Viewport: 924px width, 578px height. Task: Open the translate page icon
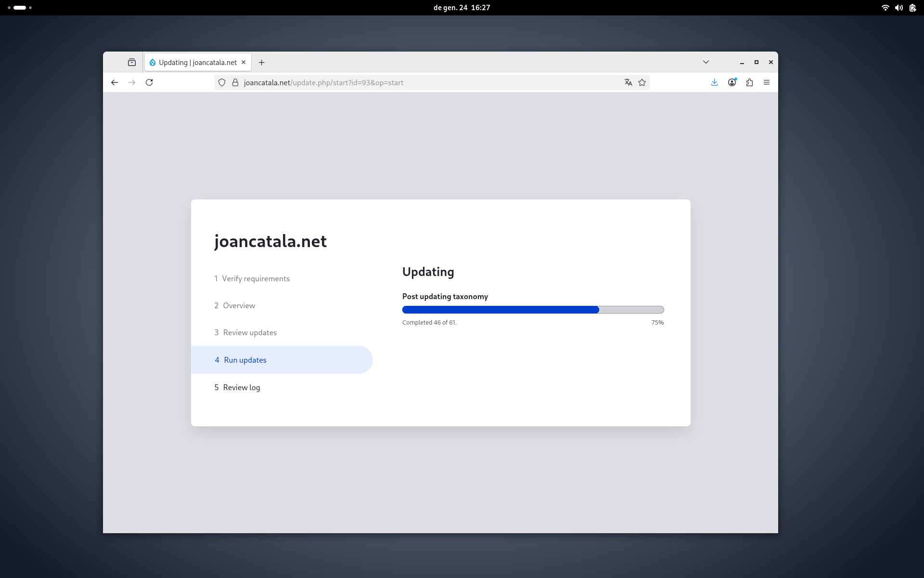click(628, 82)
